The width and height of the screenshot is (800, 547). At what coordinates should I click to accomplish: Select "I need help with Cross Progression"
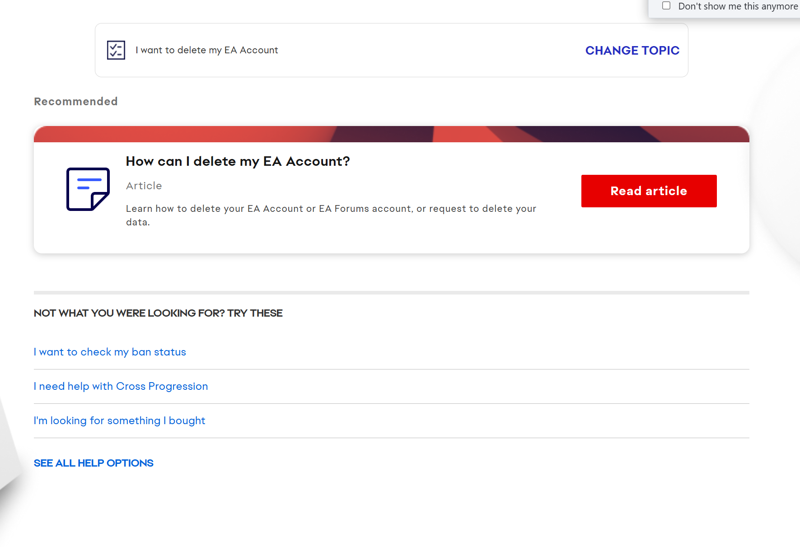121,386
